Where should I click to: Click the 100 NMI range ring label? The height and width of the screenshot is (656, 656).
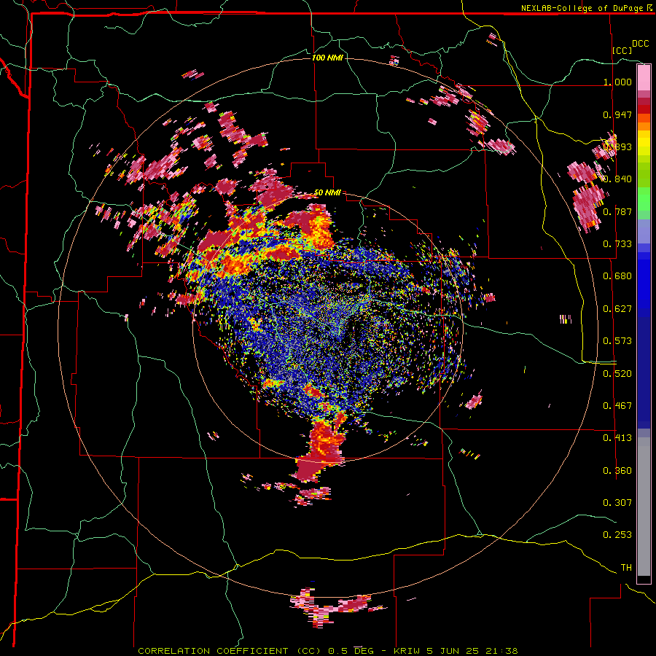(x=327, y=58)
